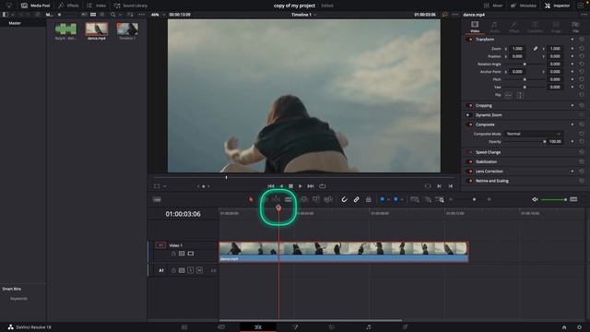Viewport: 590px width, 332px height.
Task: Mute the A1 audio track
Action: pos(199,270)
